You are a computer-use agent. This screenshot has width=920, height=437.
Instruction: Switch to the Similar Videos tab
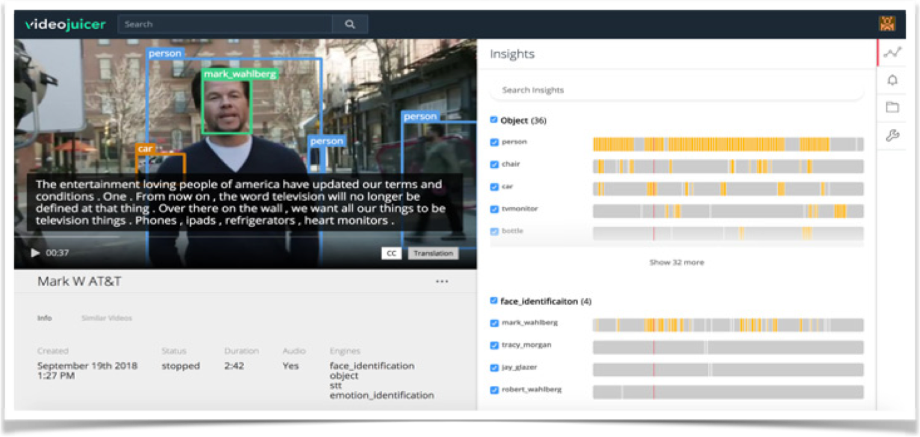pos(107,318)
